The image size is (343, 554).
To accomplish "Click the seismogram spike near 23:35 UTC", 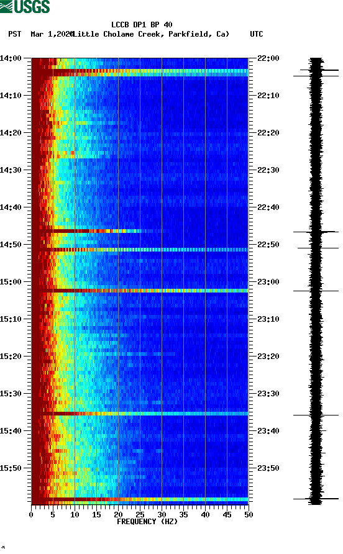I will (x=316, y=415).
